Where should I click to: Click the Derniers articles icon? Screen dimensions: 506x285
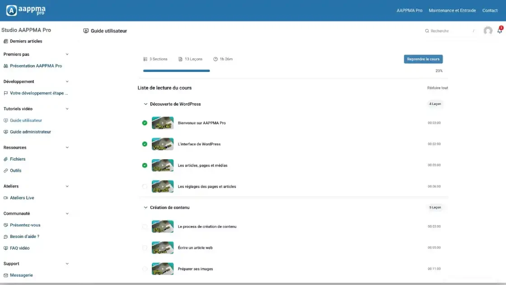5,41
